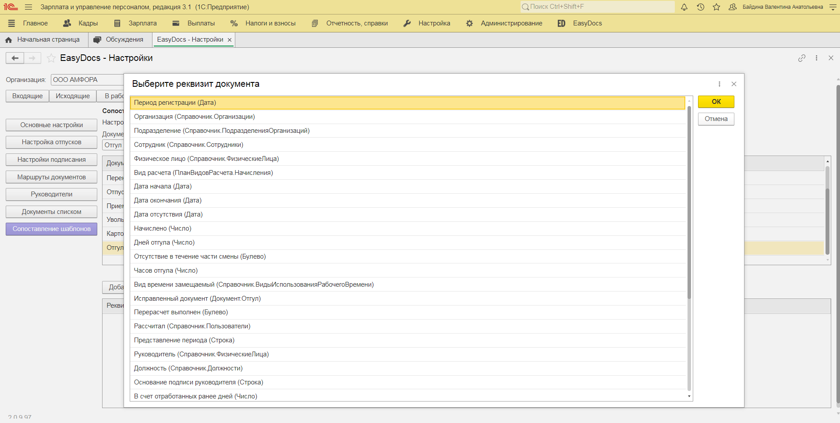Go to Начальная страница home tab

point(43,39)
